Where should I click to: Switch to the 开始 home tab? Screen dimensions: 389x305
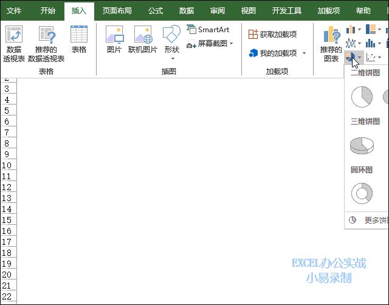[48, 11]
